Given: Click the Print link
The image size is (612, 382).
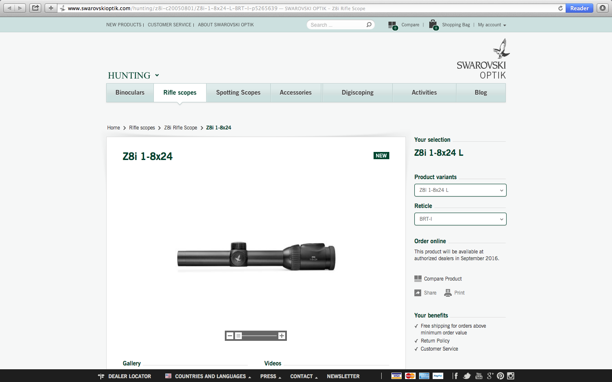Looking at the screenshot, I should (x=454, y=293).
